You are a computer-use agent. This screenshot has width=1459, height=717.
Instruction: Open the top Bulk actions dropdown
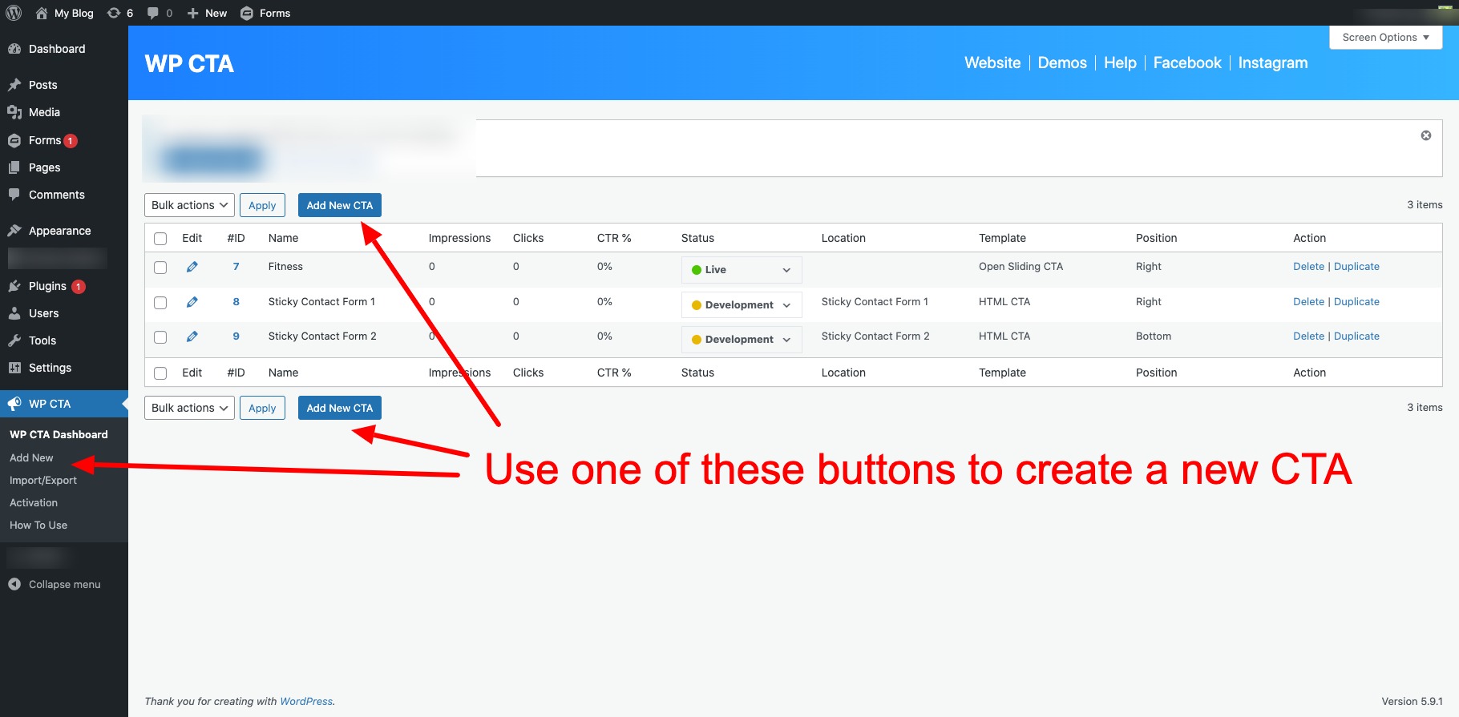pos(189,205)
